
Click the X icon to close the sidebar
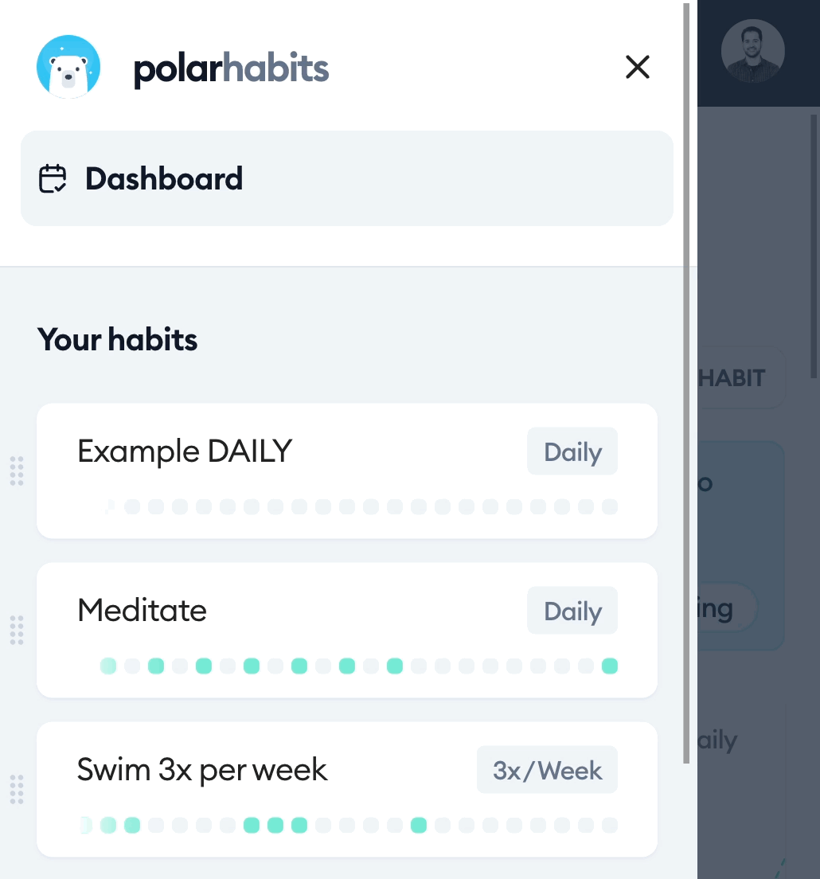637,68
